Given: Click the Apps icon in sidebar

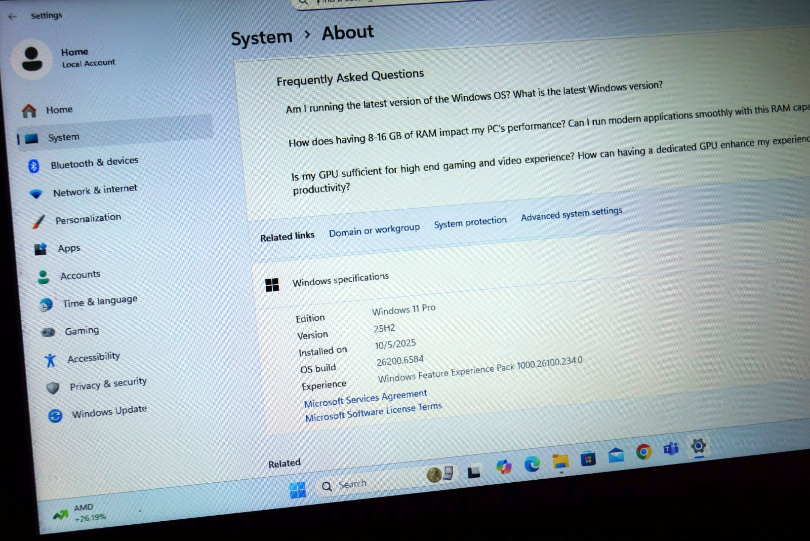Looking at the screenshot, I should click(x=40, y=249).
